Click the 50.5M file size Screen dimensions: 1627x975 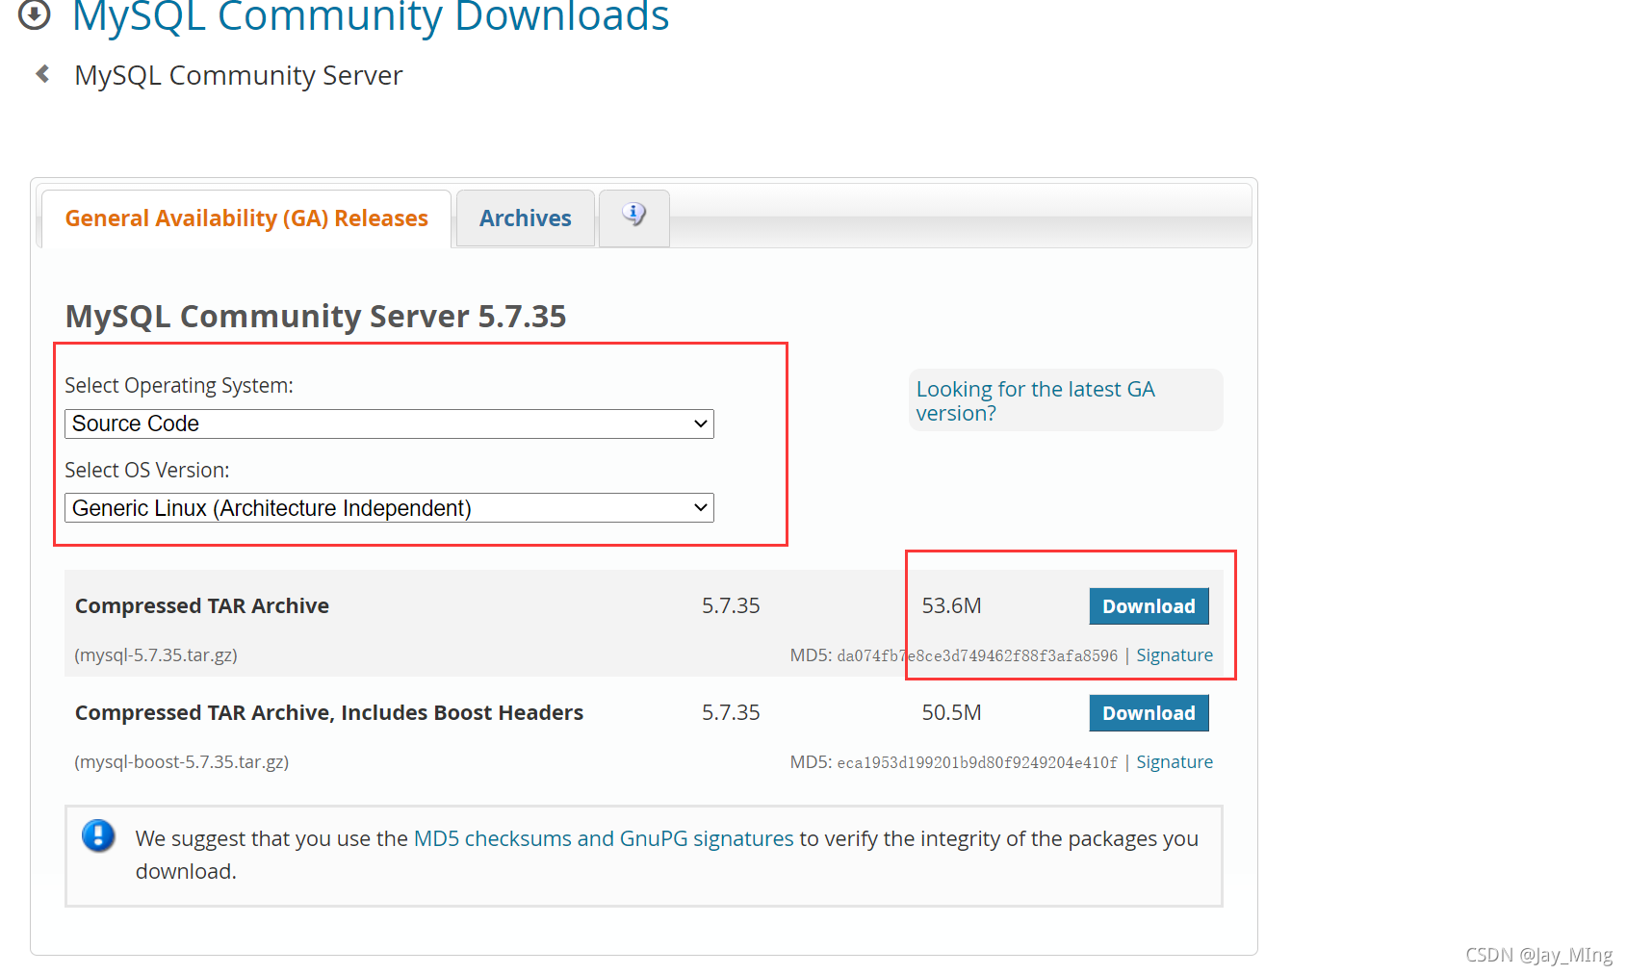(951, 712)
